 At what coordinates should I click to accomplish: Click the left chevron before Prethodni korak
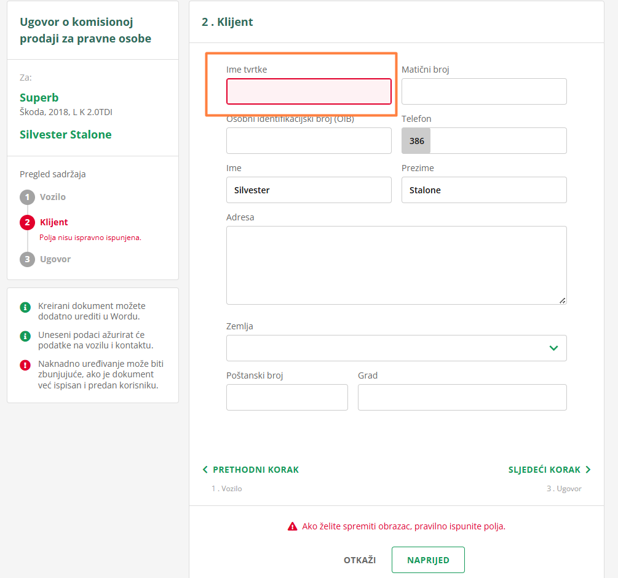pos(205,470)
